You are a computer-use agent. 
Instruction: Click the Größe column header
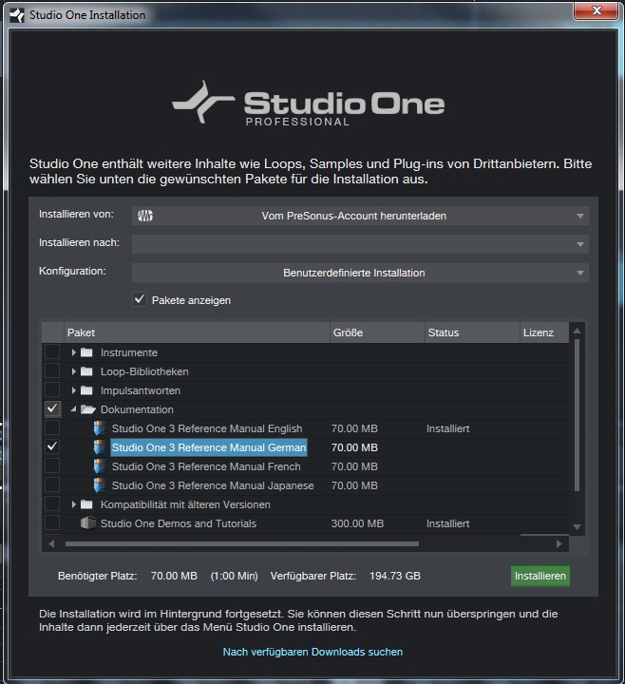(377, 332)
